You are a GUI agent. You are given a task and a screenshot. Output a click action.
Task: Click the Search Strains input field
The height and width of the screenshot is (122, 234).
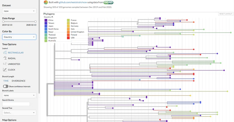16,104
